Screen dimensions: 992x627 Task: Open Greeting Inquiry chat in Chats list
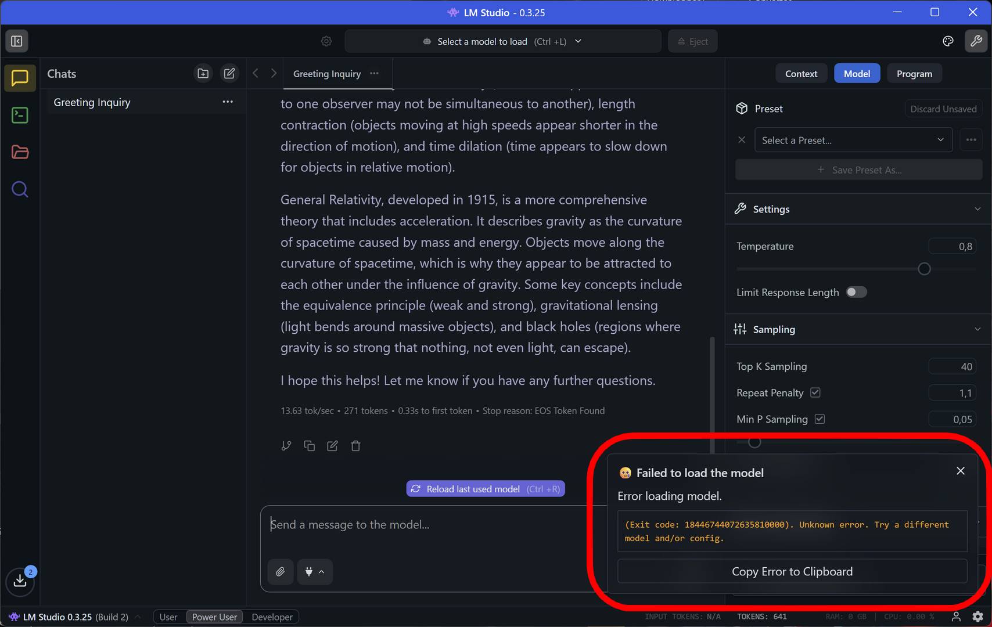click(x=145, y=102)
